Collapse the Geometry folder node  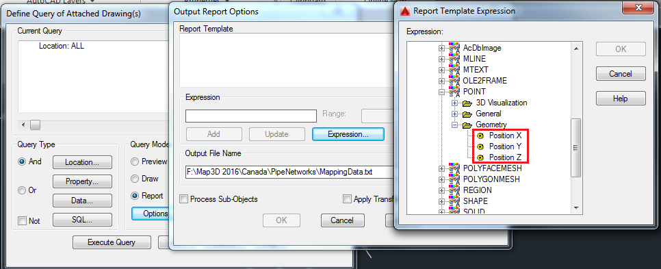[x=454, y=125]
